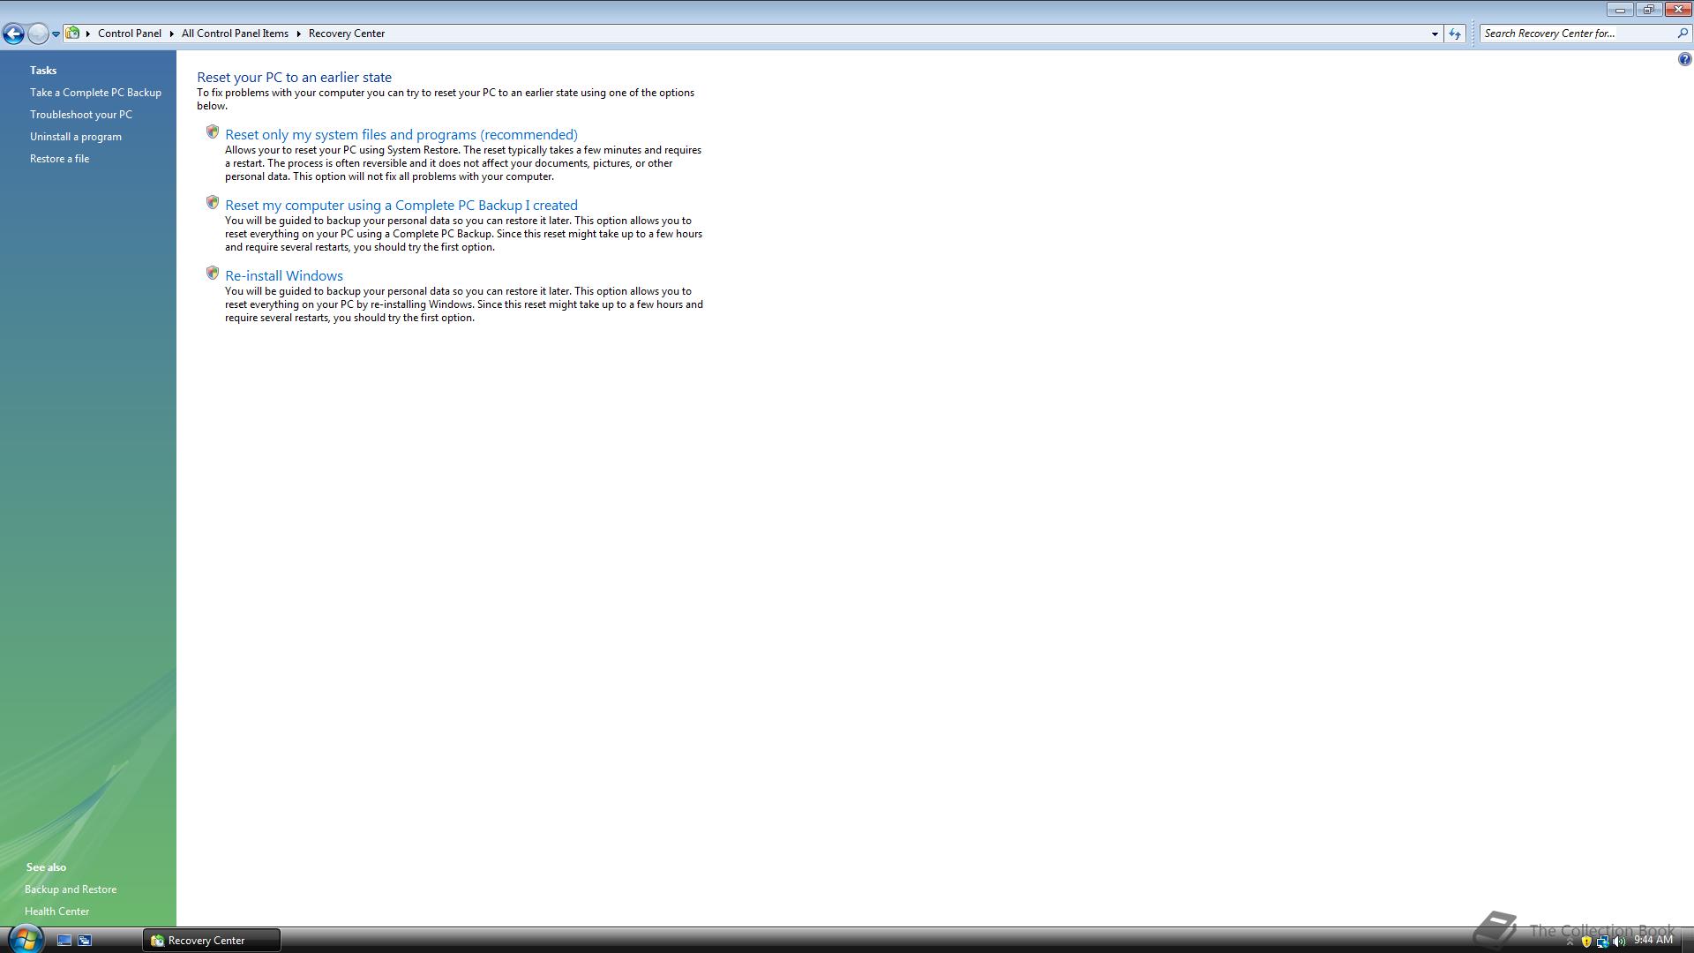1694x953 pixels.
Task: Click the Recovery Center address bar icon
Action: (x=73, y=34)
